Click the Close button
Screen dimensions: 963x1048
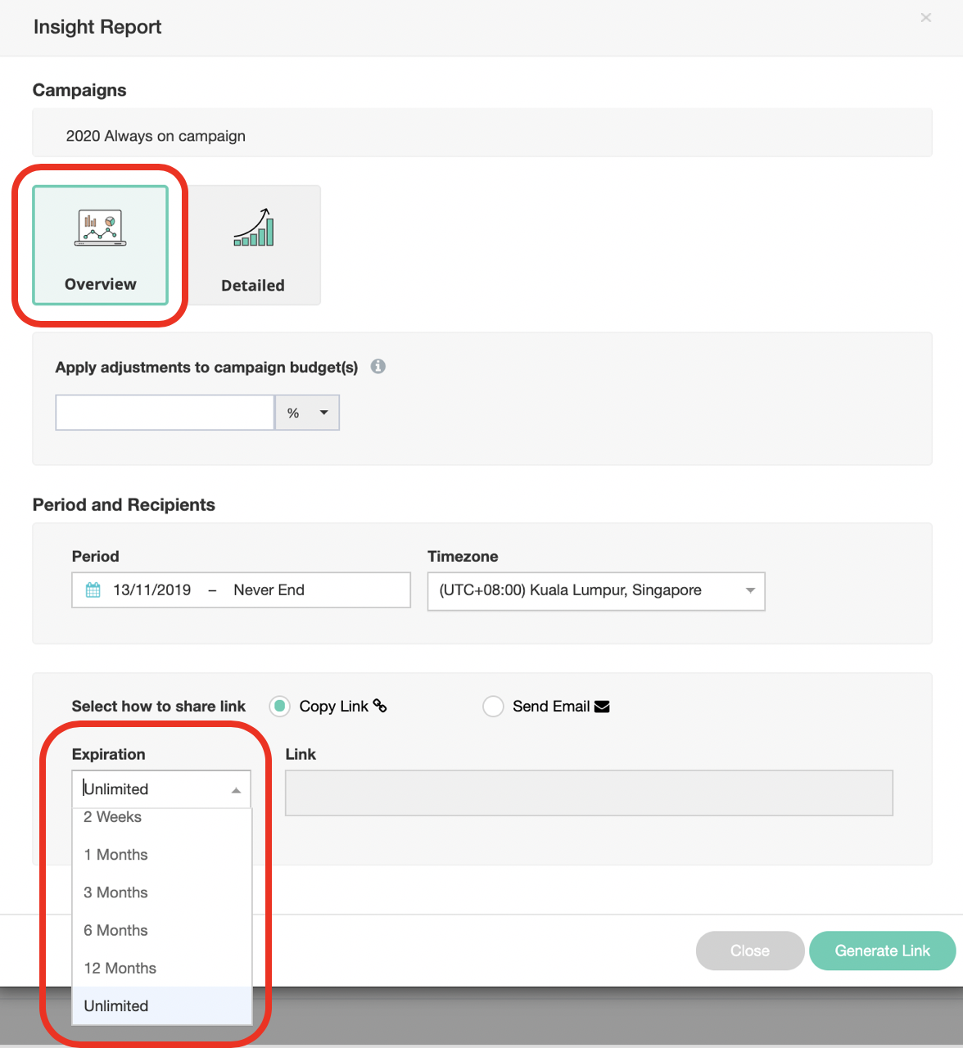(749, 951)
